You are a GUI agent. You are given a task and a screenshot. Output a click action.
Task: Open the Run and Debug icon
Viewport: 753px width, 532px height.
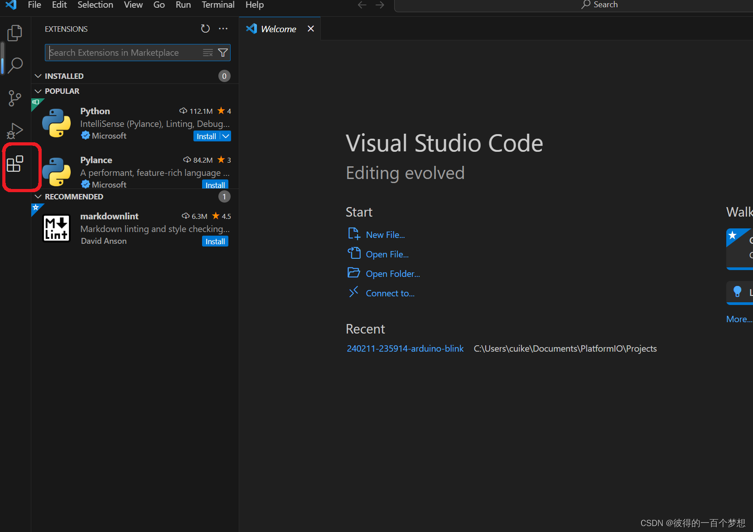pos(15,131)
